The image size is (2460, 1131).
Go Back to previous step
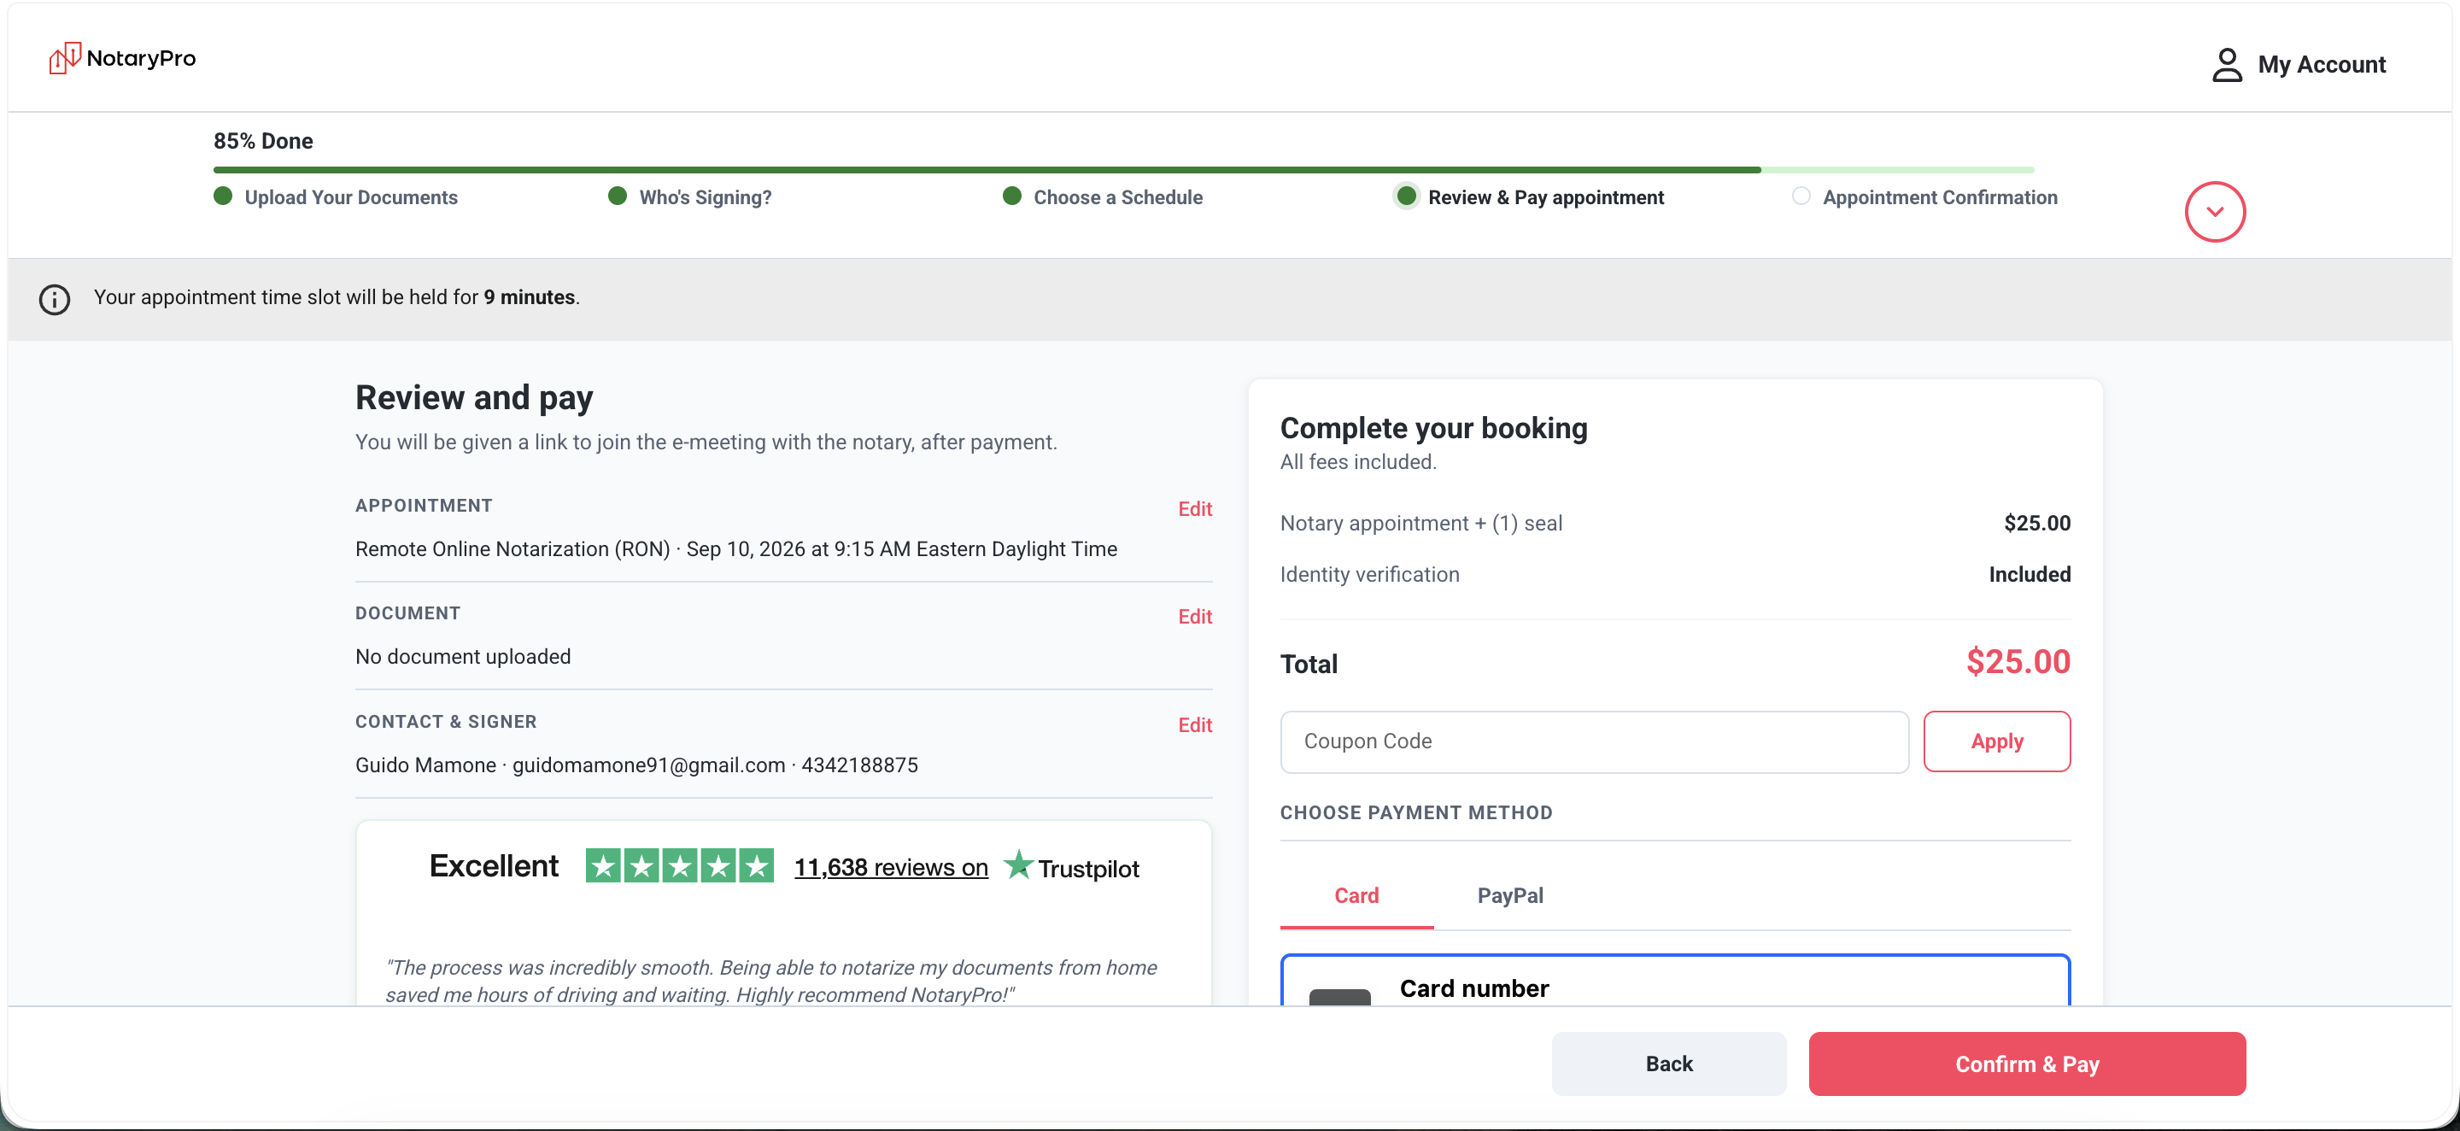1668,1064
